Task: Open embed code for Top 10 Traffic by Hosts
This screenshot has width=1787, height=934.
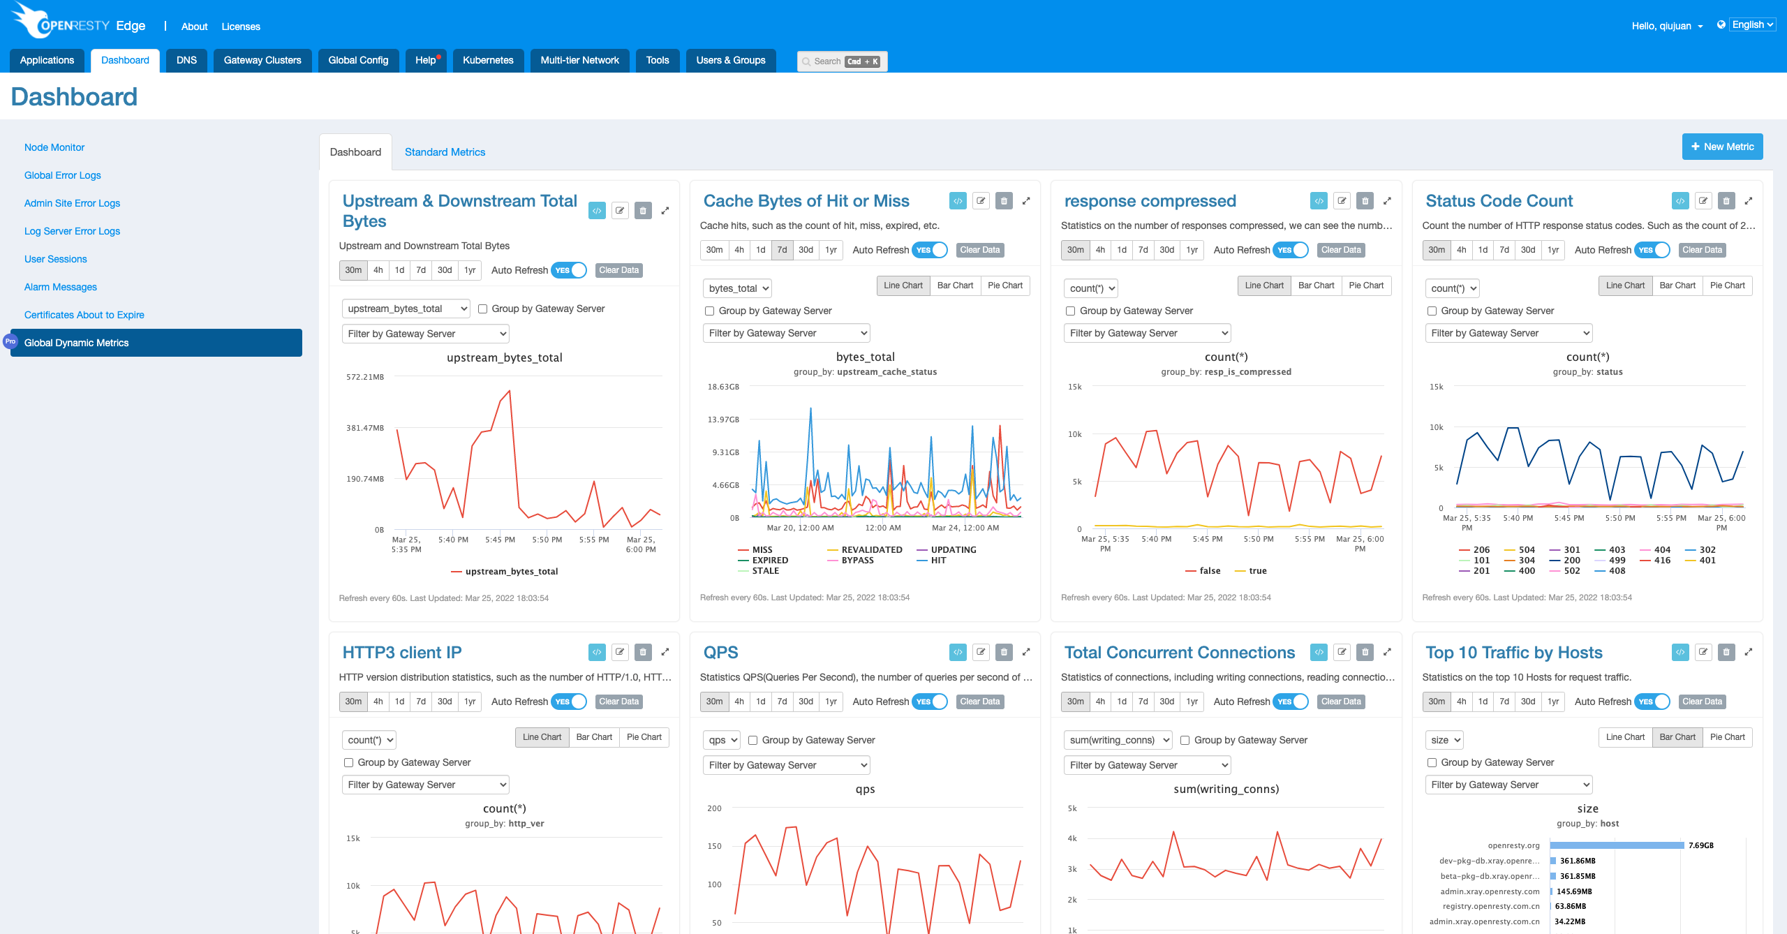Action: coord(1680,652)
